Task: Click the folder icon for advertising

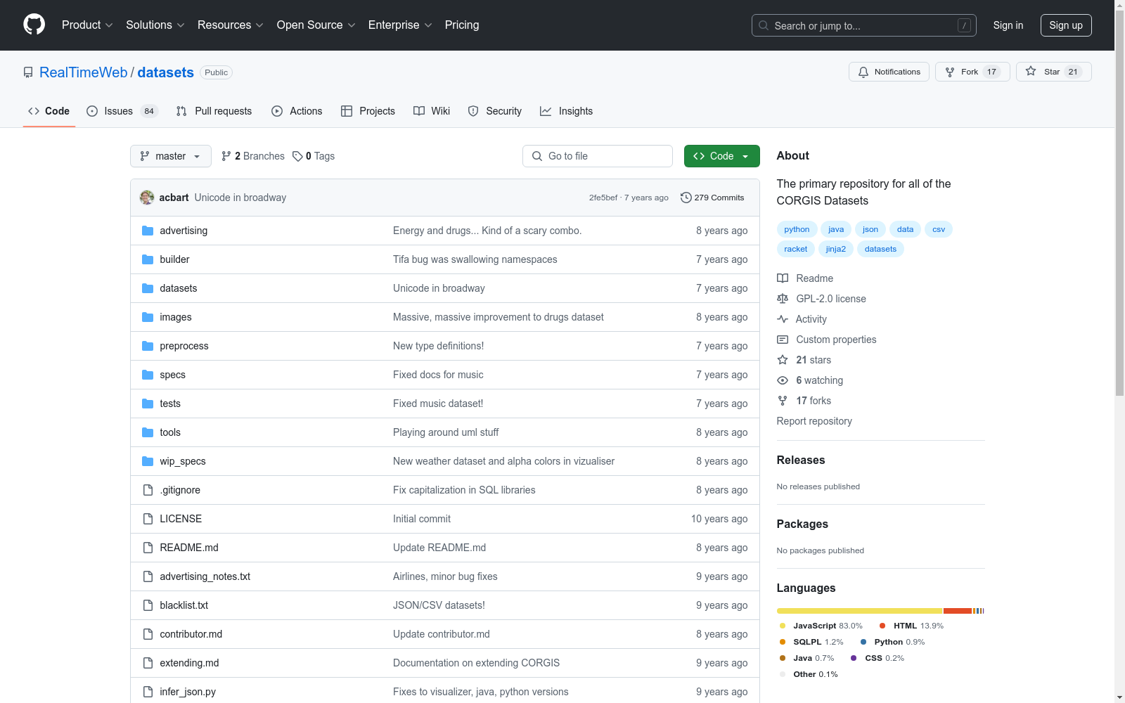Action: (x=148, y=231)
